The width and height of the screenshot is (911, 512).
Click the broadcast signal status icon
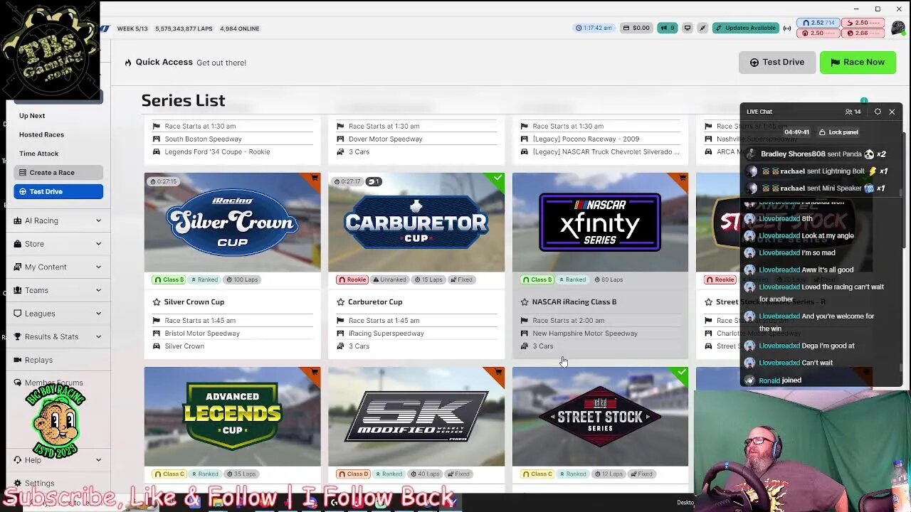point(787,28)
